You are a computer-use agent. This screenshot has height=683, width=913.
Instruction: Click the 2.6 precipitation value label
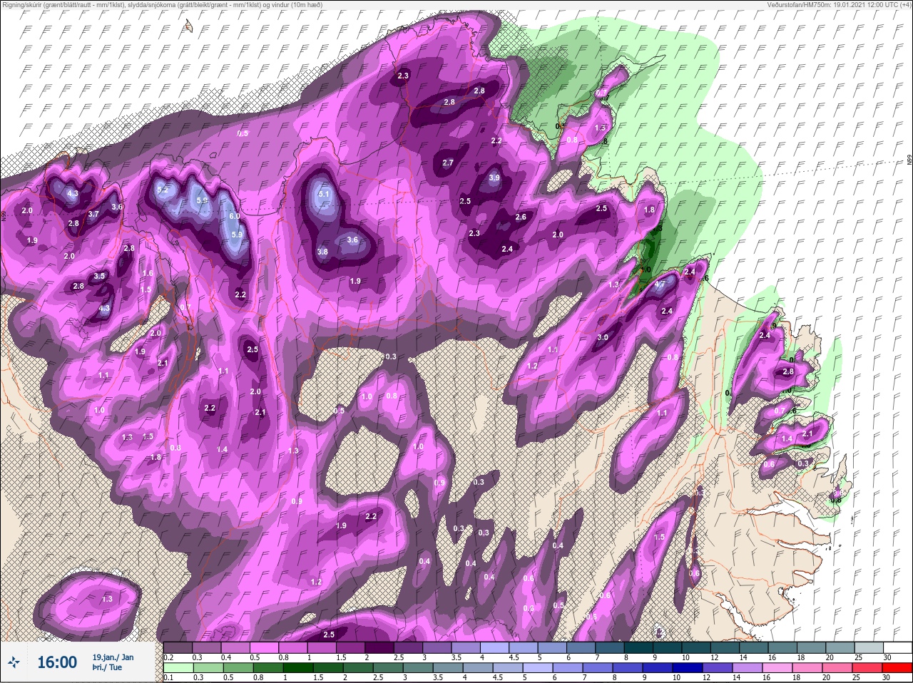coord(521,217)
